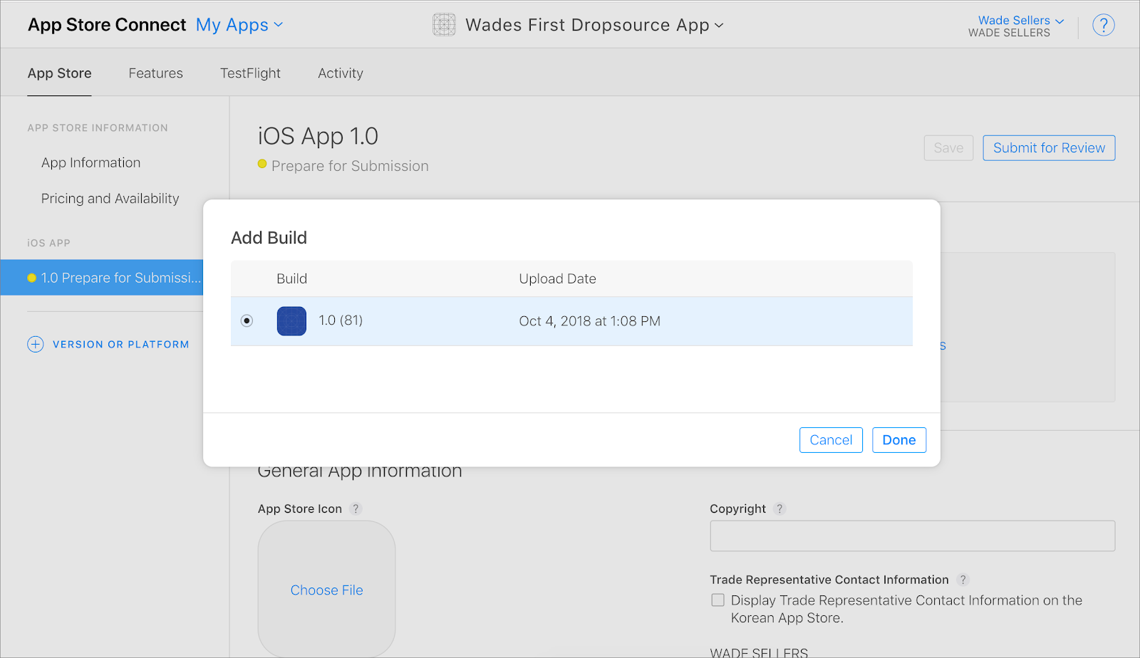The height and width of the screenshot is (658, 1140).
Task: Open Trade Representative Contact Information help
Action: tap(963, 580)
